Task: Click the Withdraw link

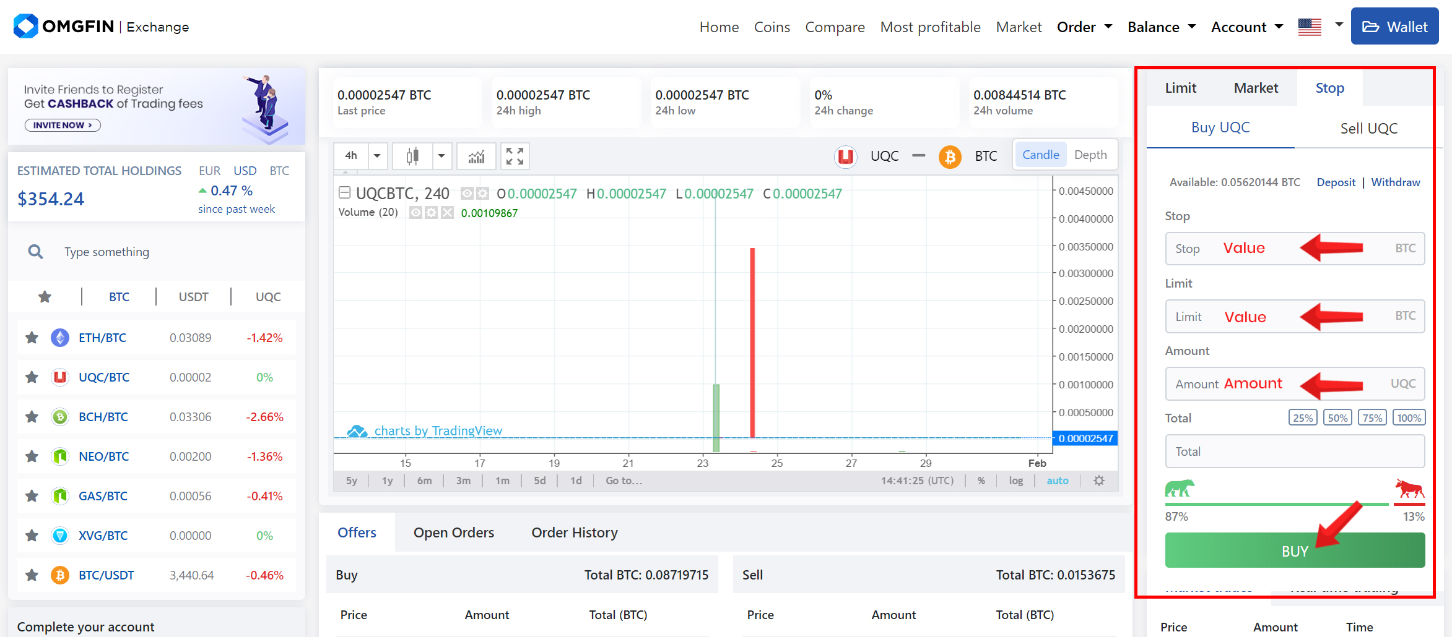Action: (x=1396, y=182)
